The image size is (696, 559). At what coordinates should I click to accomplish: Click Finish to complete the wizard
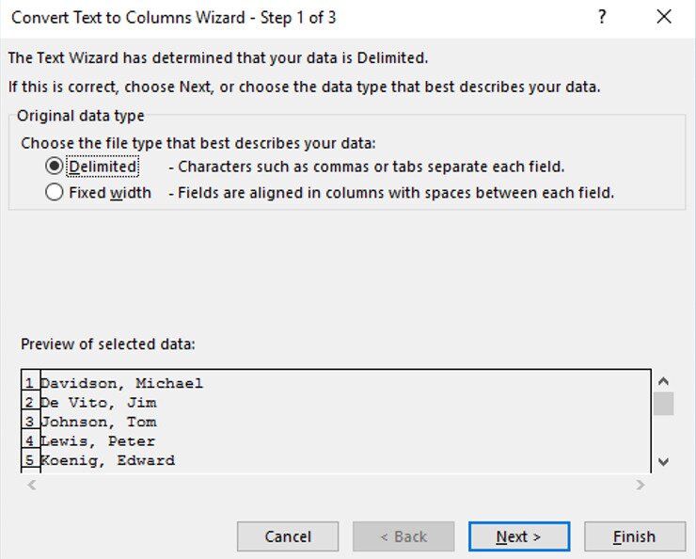point(634,536)
